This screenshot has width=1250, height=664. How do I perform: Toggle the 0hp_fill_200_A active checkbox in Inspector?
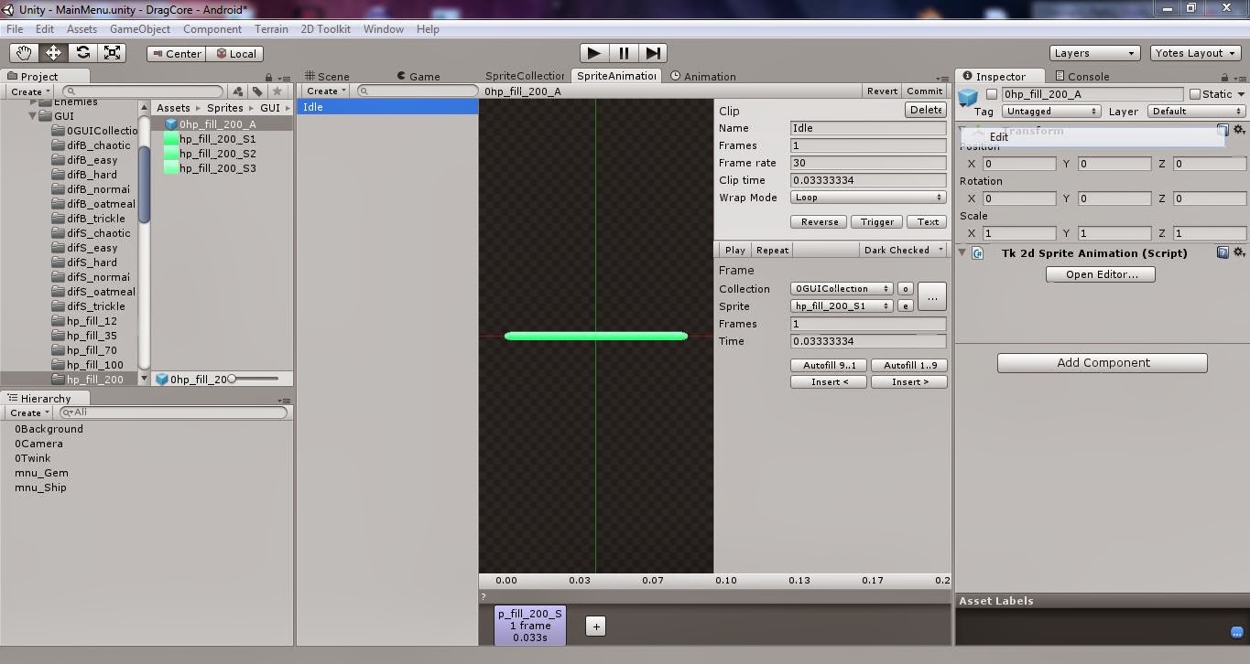(x=991, y=94)
